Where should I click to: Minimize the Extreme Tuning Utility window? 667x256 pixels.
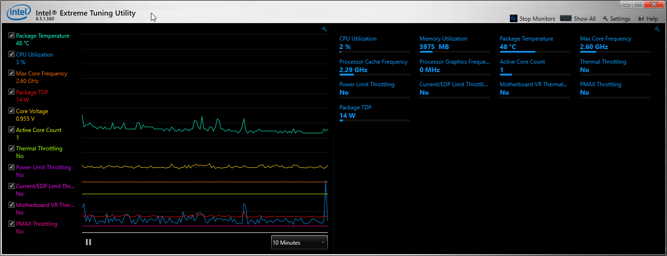626,4
